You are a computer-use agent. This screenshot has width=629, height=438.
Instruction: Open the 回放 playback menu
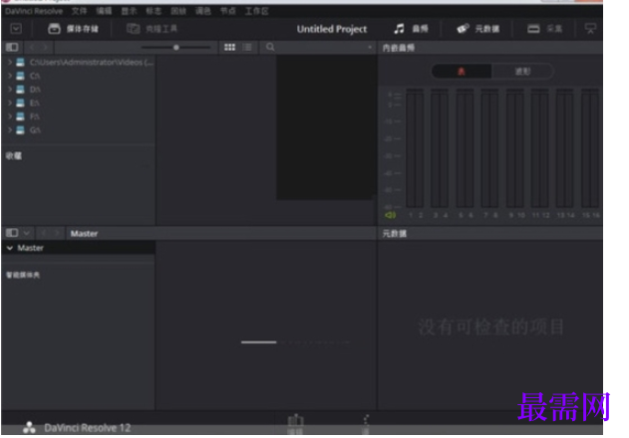pyautogui.click(x=178, y=11)
